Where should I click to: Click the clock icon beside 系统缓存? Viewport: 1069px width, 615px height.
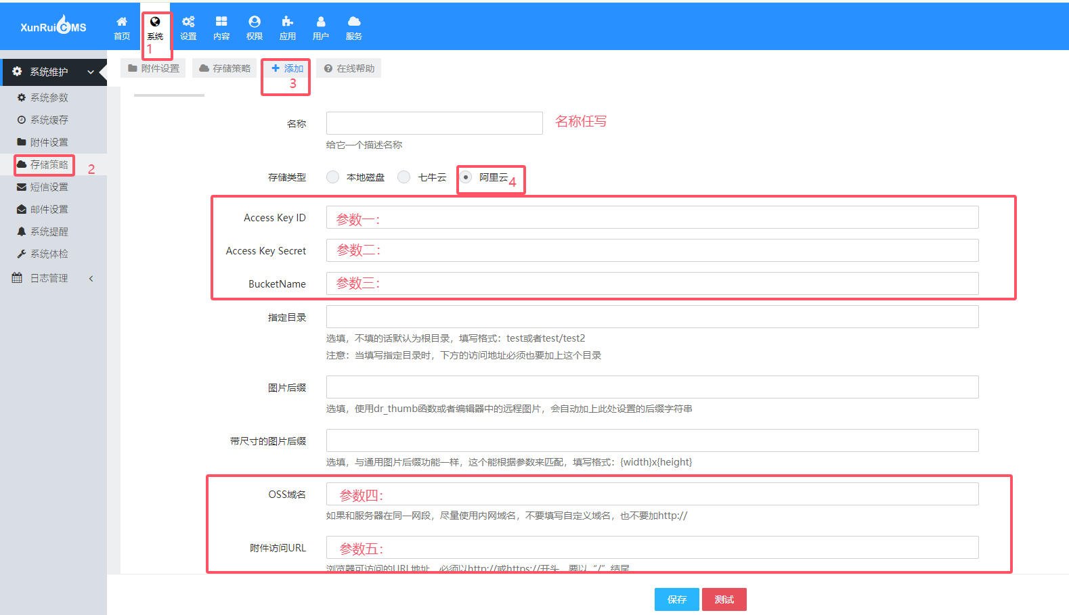point(22,120)
